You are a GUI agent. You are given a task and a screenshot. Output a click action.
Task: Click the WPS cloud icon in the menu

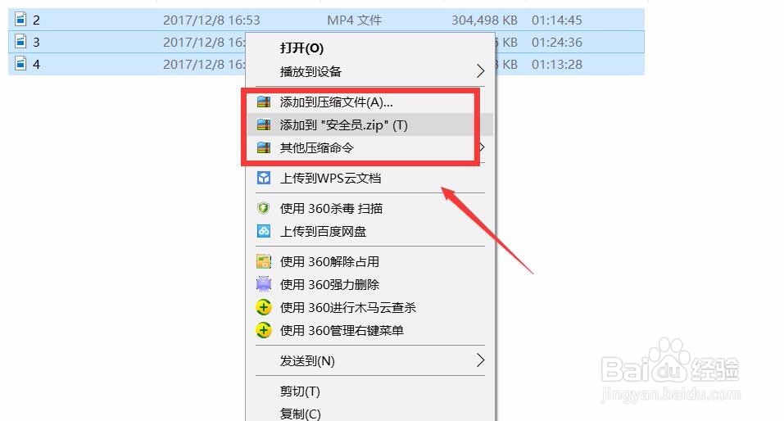(x=264, y=178)
